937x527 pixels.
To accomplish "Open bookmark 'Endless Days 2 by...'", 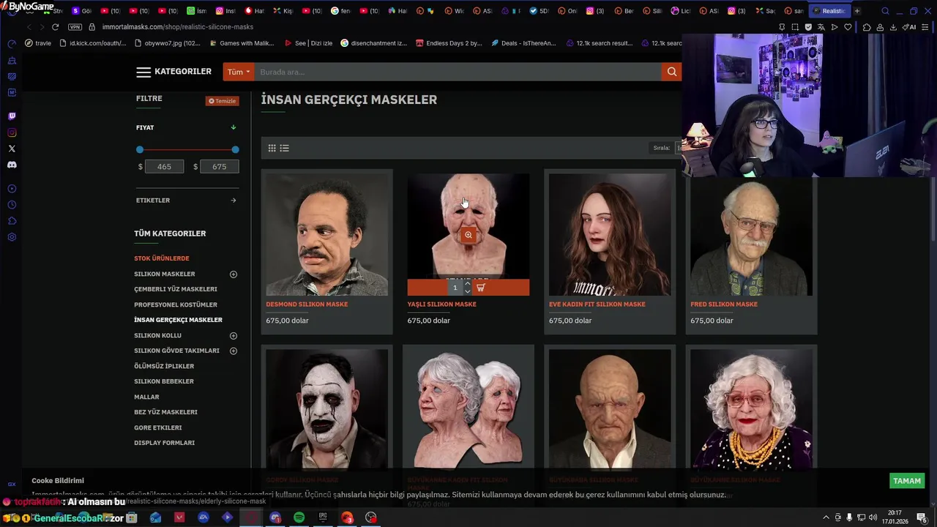I will point(449,43).
